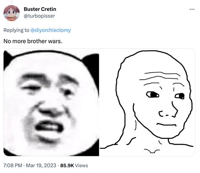Click the thread connector line above the avatar
200x173 pixels.
point(11,2)
